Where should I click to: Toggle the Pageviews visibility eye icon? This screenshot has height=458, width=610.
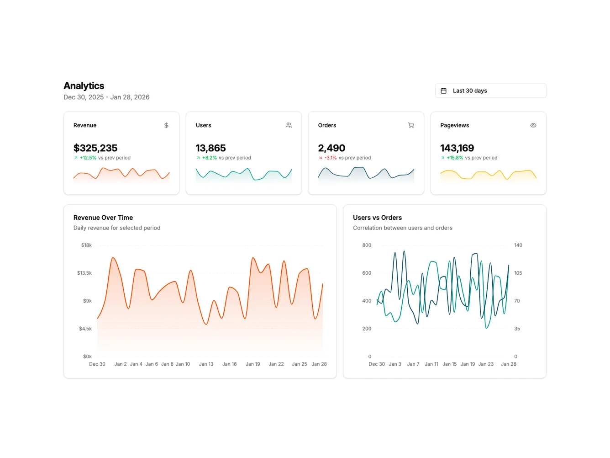click(x=533, y=125)
